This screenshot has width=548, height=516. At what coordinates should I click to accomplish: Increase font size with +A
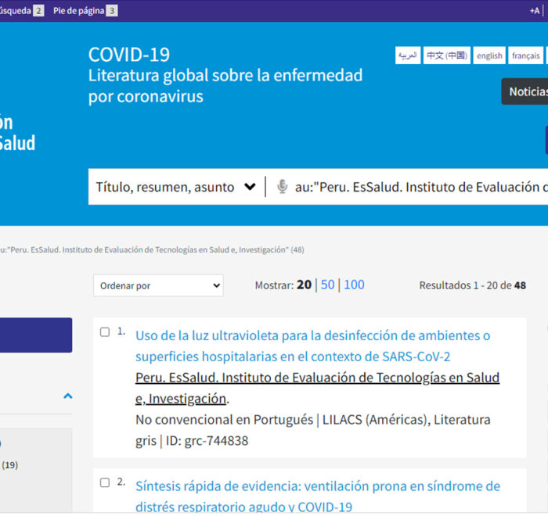535,11
